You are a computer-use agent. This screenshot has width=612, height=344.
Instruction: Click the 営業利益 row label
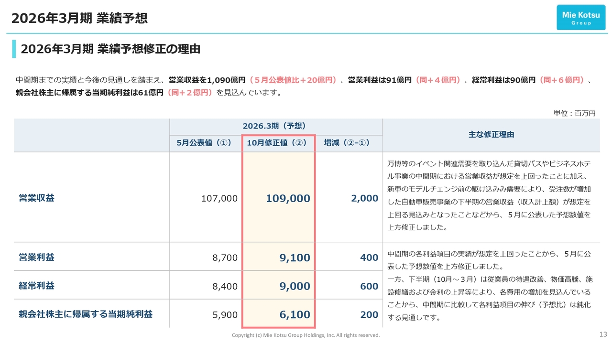tap(36, 257)
